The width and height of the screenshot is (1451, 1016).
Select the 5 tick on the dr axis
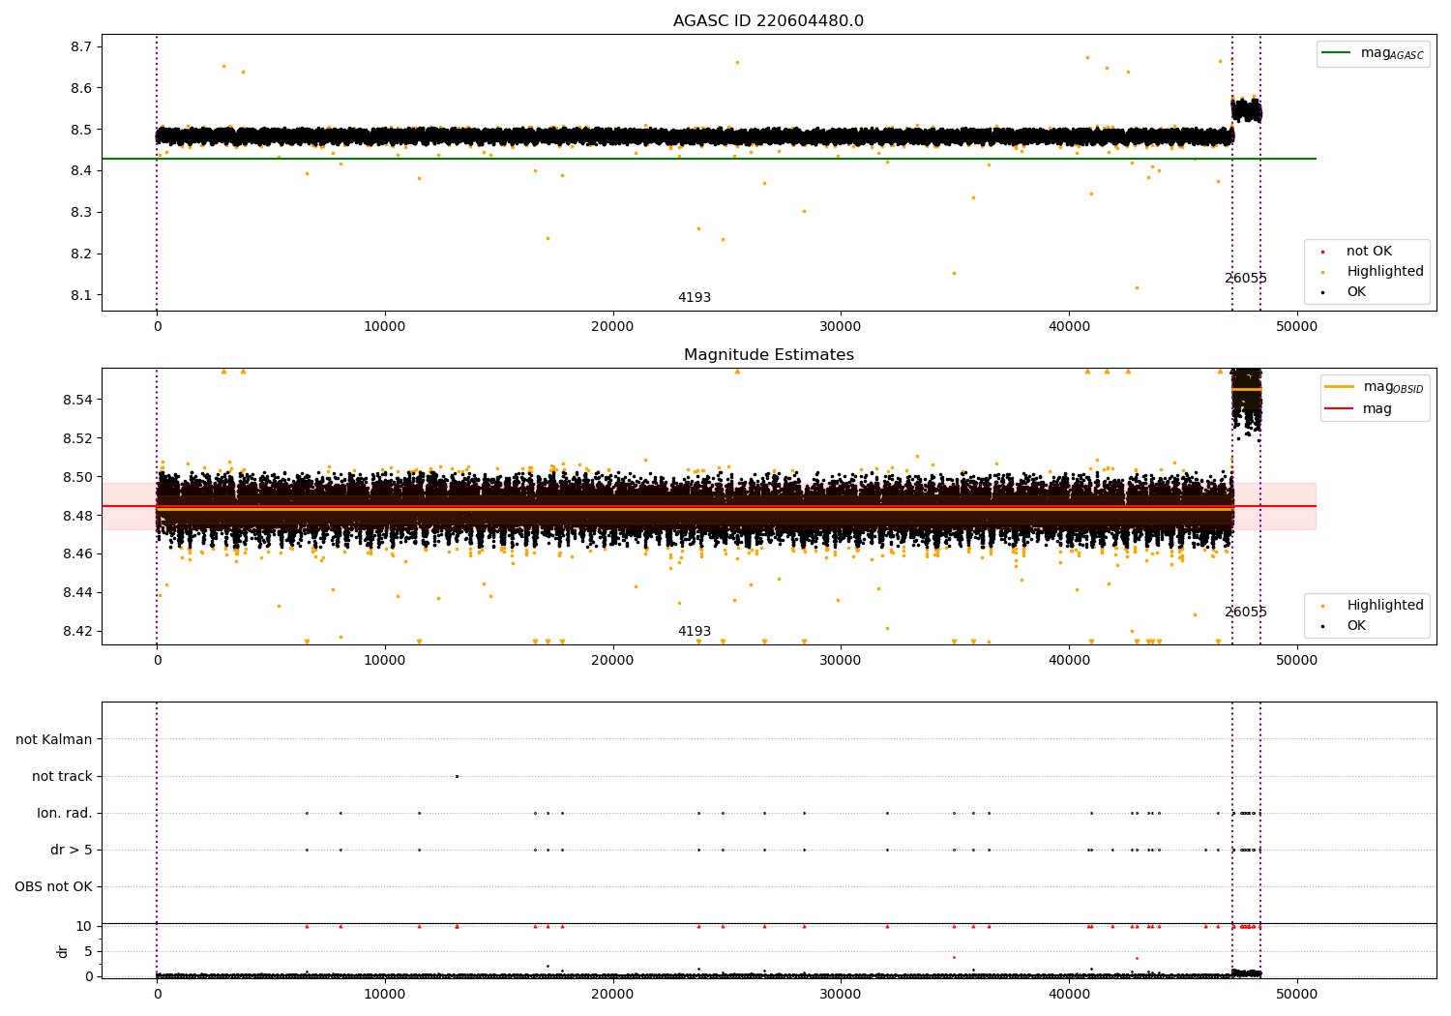tap(89, 951)
